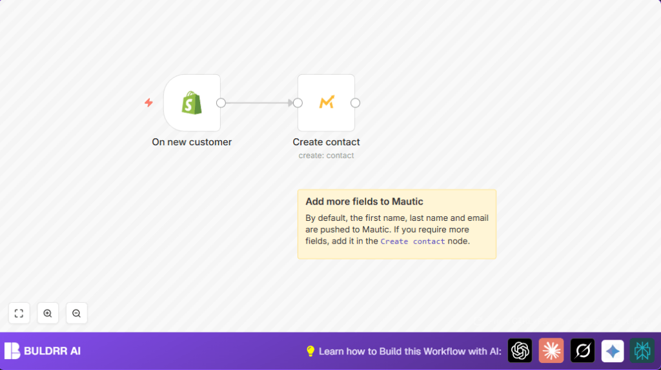Select the Shopify 'On new customer' trigger node

click(192, 103)
